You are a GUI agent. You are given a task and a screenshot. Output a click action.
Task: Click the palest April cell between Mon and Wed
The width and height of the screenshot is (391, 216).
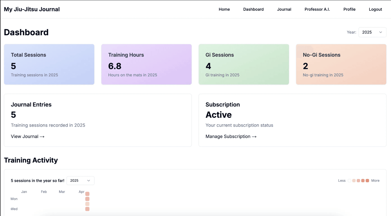(87, 204)
